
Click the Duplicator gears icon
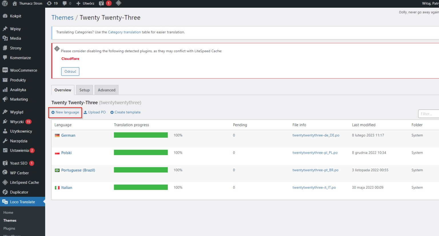tap(5, 192)
